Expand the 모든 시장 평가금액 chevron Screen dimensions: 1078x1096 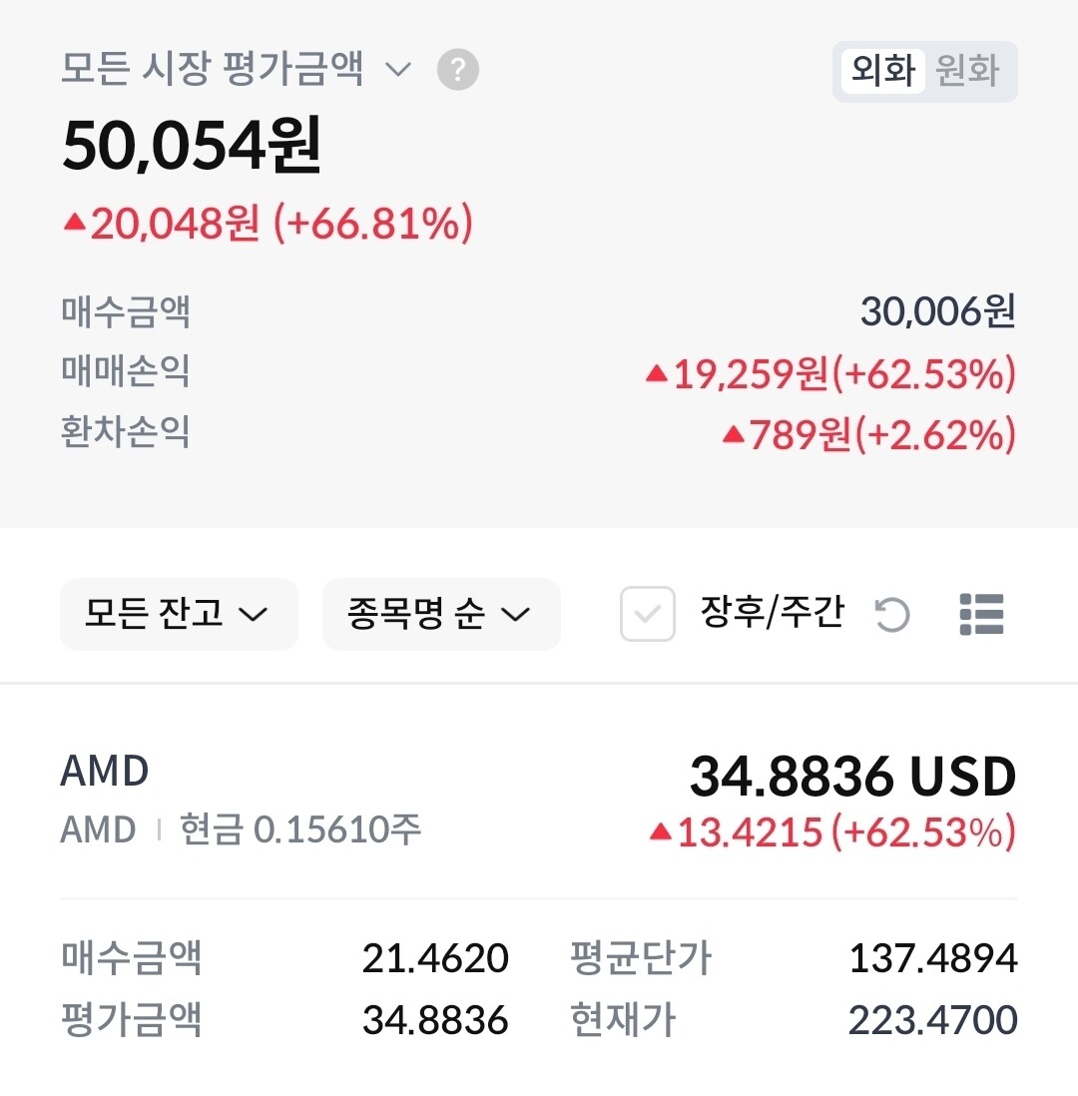[x=398, y=71]
